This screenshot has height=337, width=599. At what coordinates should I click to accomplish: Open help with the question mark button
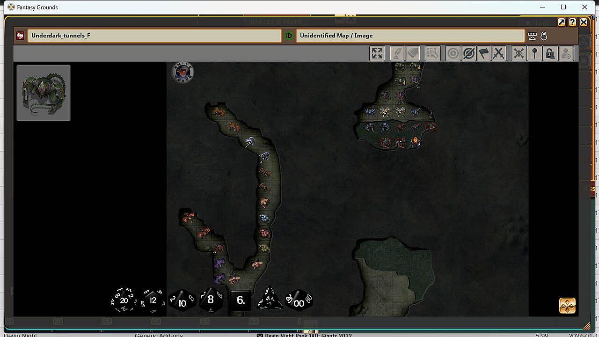pyautogui.click(x=572, y=22)
